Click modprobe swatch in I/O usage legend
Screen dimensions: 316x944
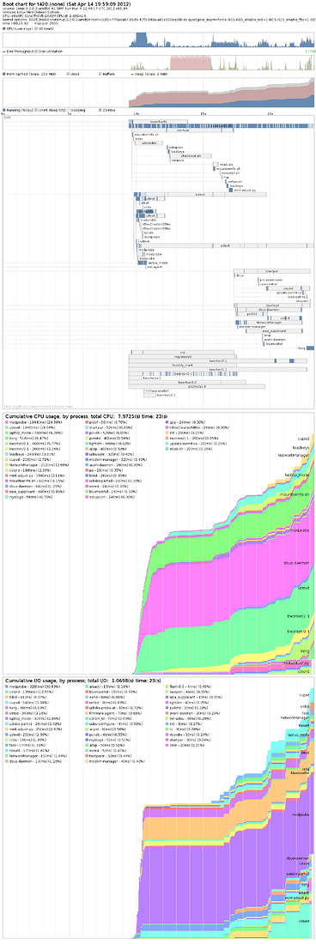pyautogui.click(x=7, y=687)
